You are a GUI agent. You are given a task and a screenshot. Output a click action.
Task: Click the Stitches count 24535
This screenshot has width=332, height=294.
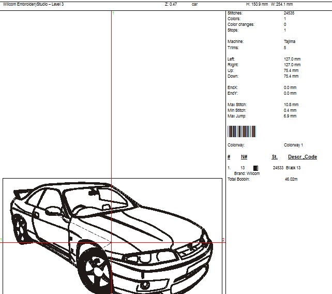[289, 13]
